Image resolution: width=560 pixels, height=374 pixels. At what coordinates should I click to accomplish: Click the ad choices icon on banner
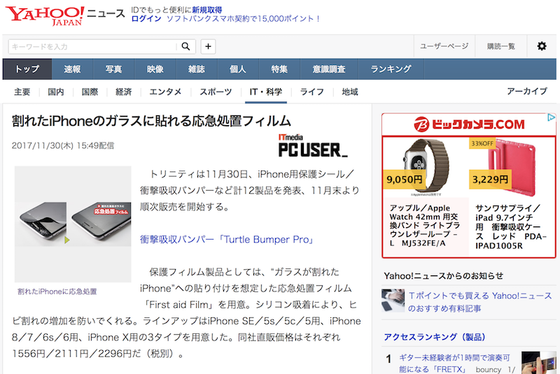pos(551,117)
